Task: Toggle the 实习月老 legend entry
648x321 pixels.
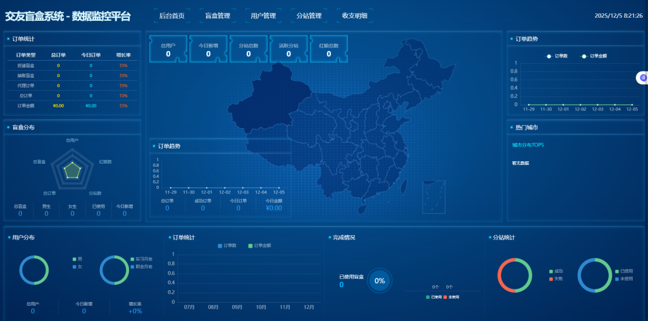Action: [141, 259]
